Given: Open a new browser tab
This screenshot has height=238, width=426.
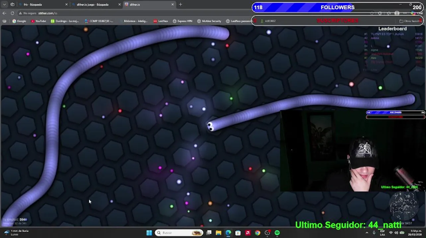Looking at the screenshot, I should pos(180,5).
